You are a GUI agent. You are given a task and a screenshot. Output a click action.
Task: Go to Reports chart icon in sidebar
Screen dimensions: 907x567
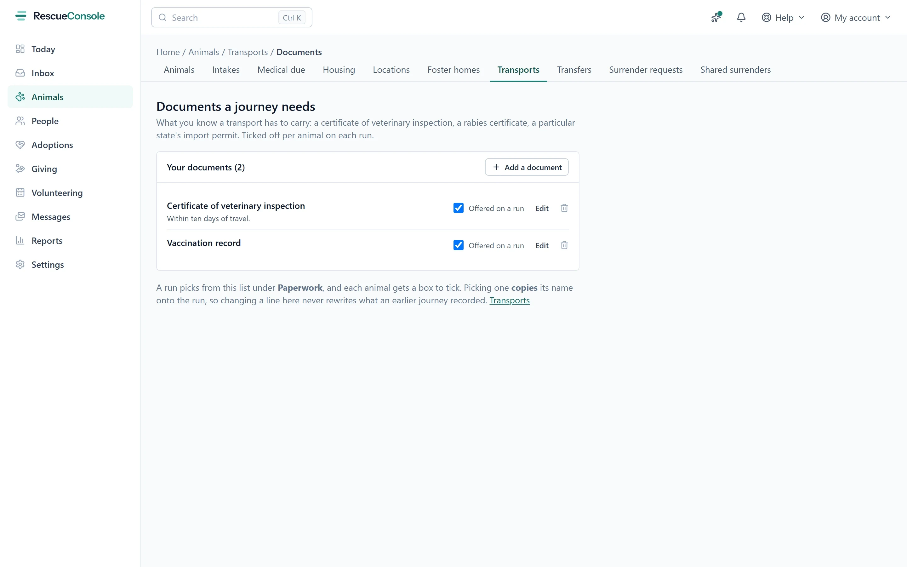pos(20,240)
